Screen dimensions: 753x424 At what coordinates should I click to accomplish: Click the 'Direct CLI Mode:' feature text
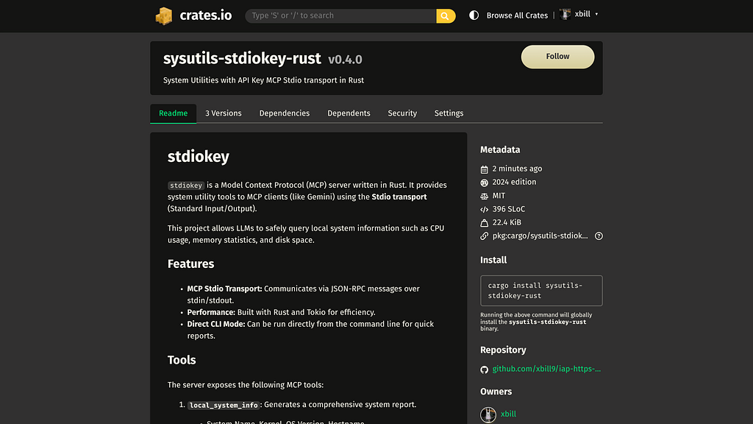[216, 324]
